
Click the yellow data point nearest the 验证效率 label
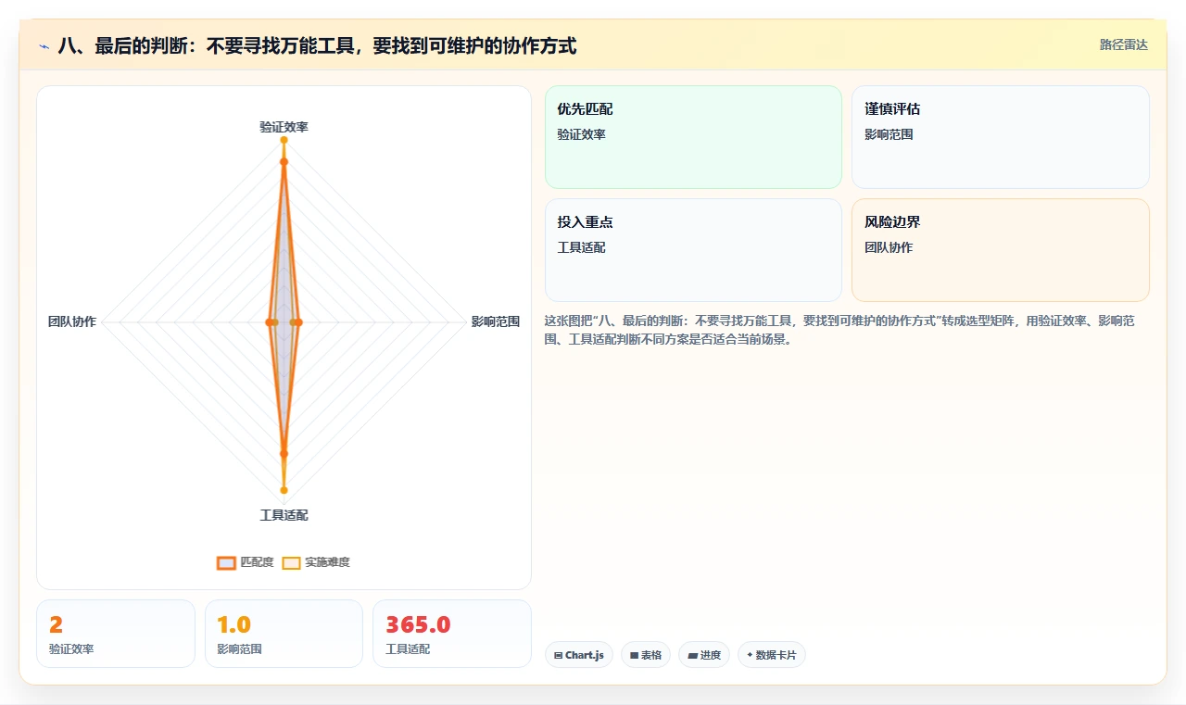pos(284,140)
